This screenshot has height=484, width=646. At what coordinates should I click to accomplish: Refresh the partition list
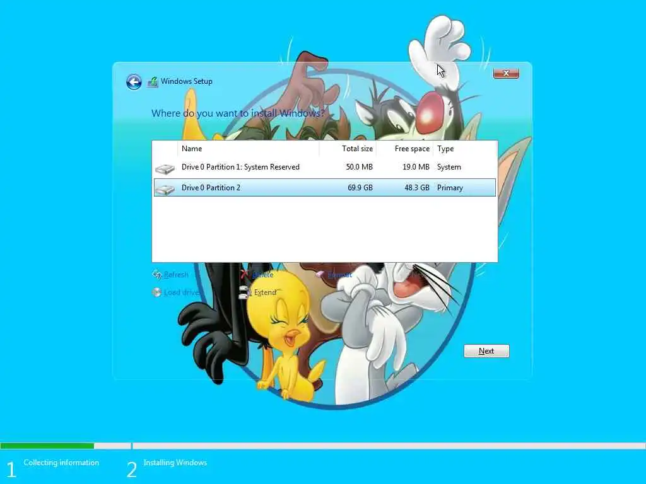pyautogui.click(x=176, y=275)
